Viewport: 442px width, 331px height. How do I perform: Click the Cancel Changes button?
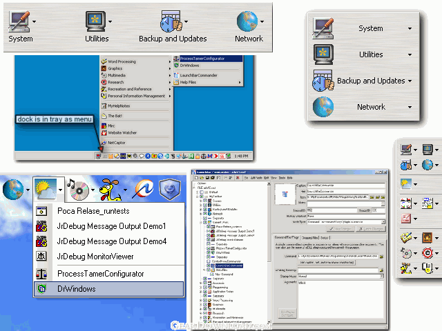coord(370,229)
